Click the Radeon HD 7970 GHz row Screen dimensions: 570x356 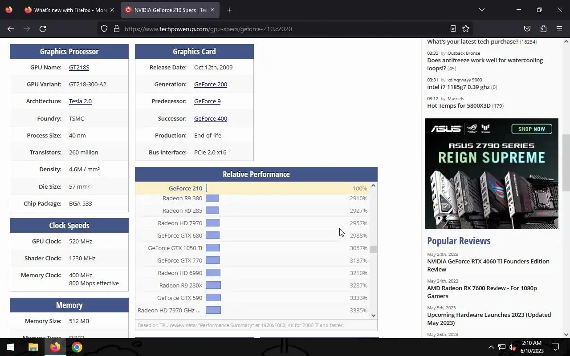tap(252, 310)
